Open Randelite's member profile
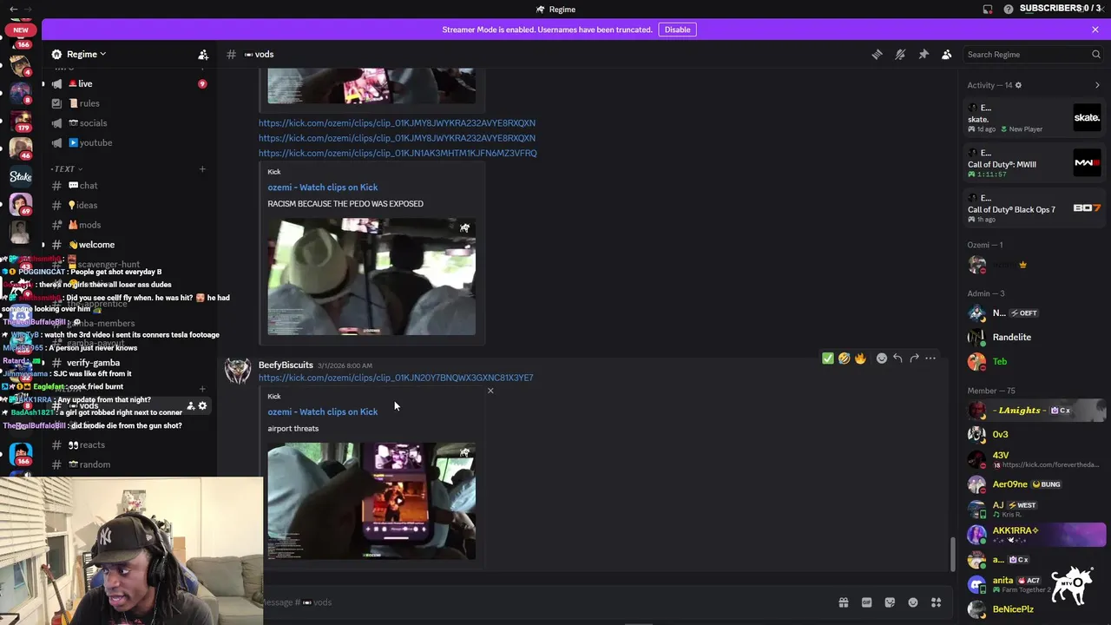The image size is (1111, 625). 1035,337
